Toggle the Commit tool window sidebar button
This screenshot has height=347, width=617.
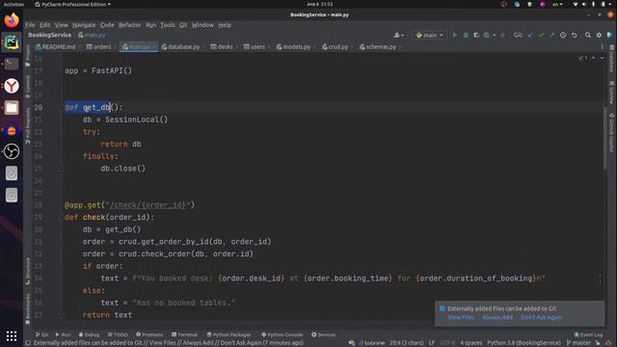(28, 87)
